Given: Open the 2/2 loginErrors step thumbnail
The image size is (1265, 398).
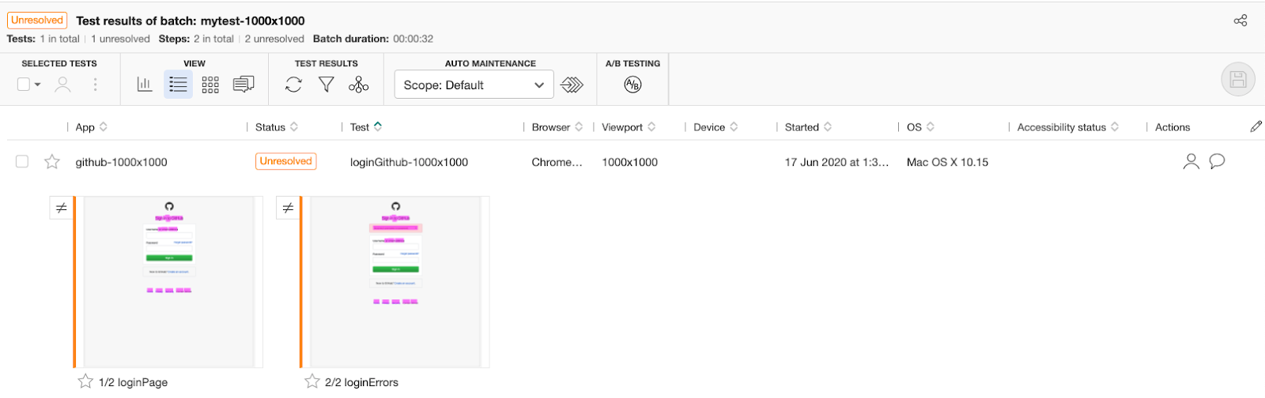Looking at the screenshot, I should pyautogui.click(x=395, y=282).
